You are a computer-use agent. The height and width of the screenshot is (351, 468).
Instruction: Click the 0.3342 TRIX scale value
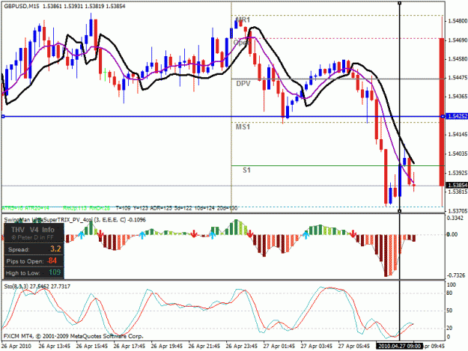point(456,219)
